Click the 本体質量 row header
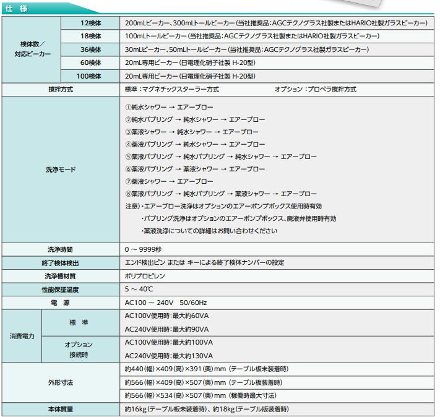Image resolution: width=440 pixels, height=417 pixels. click(61, 409)
